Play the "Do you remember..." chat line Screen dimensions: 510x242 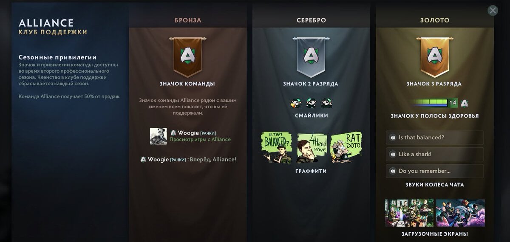pyautogui.click(x=435, y=171)
